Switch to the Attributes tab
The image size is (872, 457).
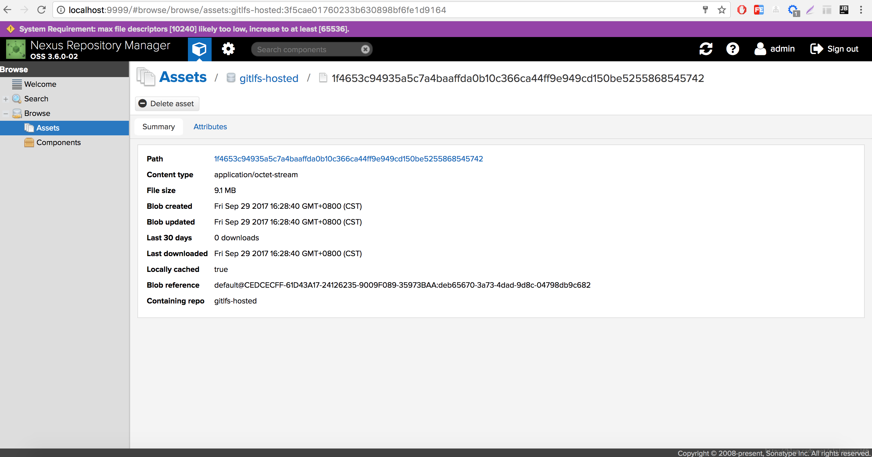[210, 127]
